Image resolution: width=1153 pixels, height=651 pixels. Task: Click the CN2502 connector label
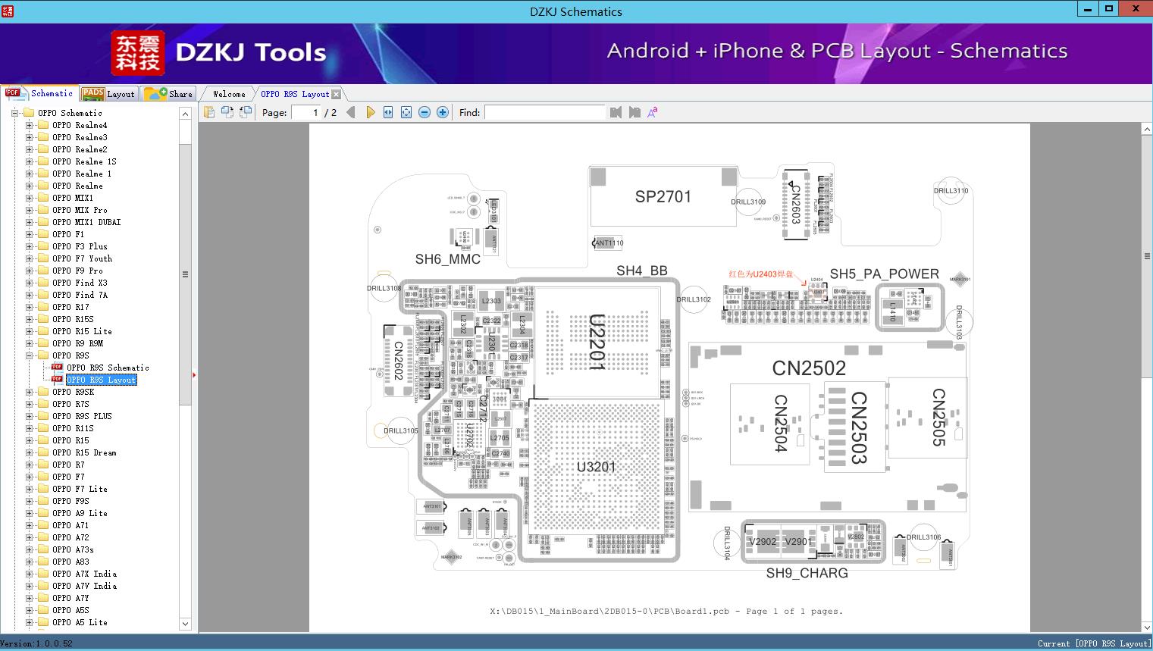click(809, 368)
